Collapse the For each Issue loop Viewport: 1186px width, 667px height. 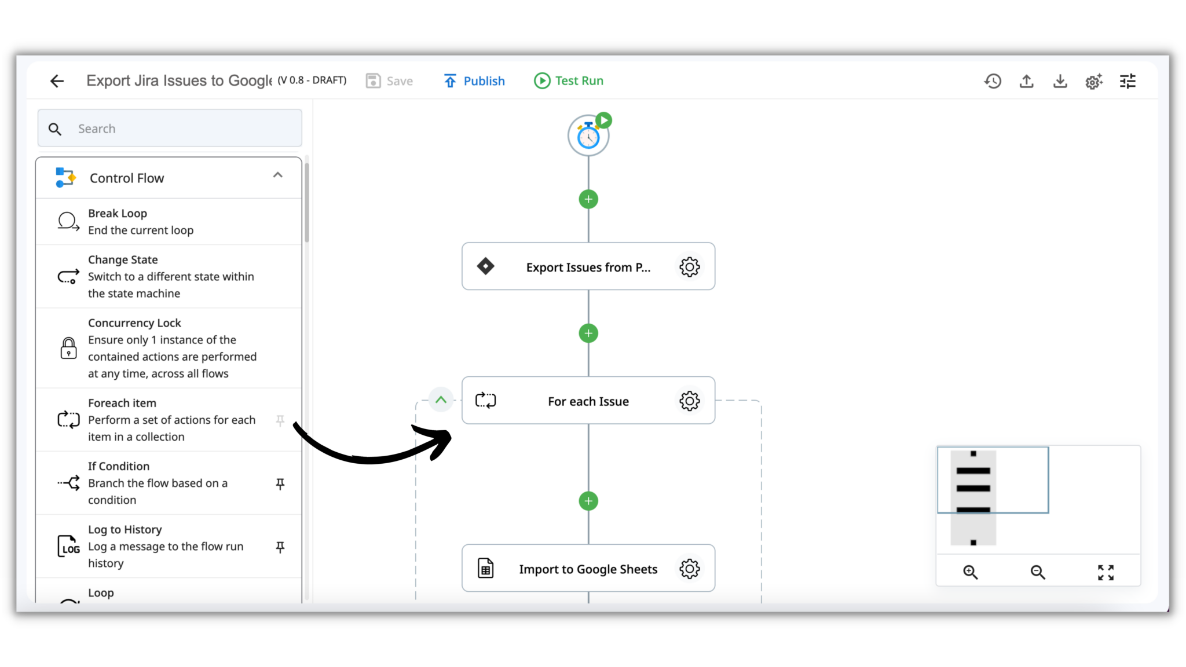(441, 400)
